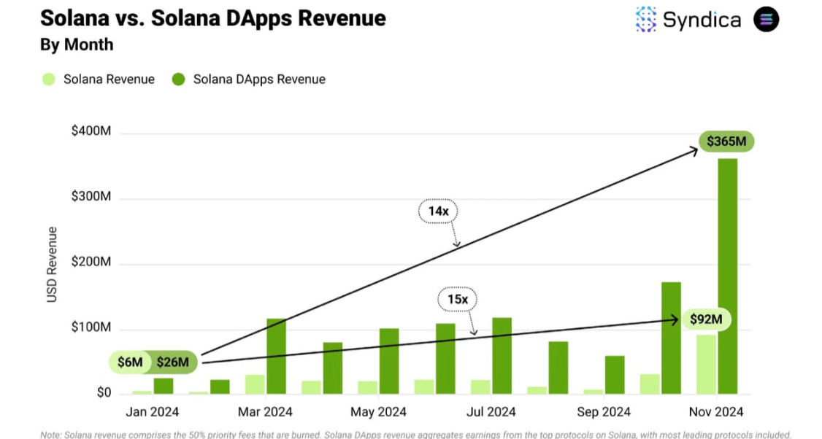Click the $26M label pill
The width and height of the screenshot is (822, 439).
tap(174, 361)
